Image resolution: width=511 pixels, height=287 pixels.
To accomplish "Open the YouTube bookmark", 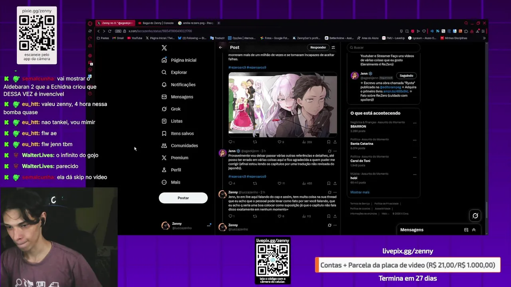I will (135, 38).
